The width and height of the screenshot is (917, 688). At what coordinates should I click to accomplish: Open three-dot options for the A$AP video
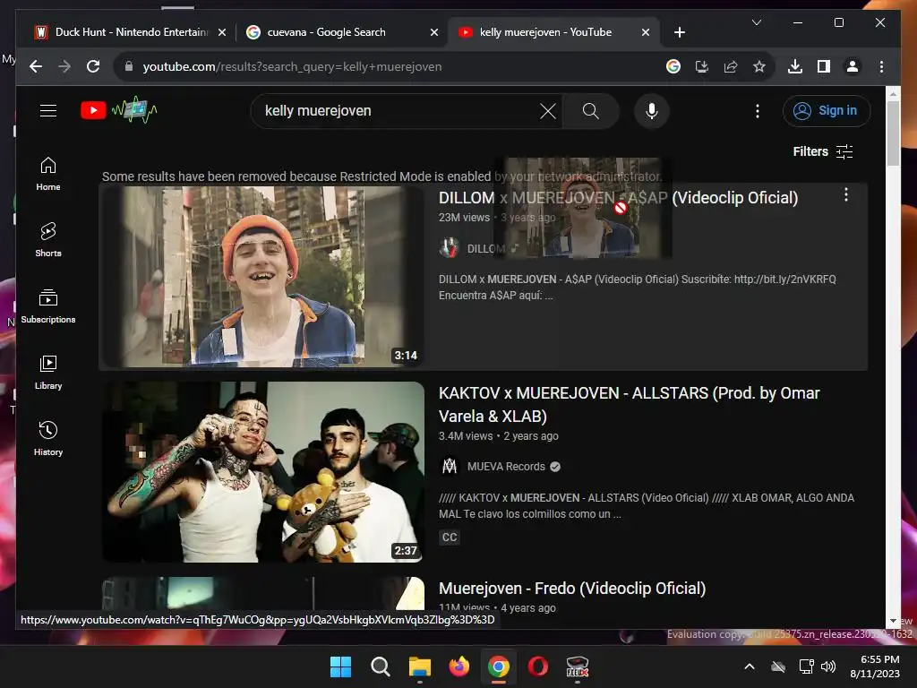(x=845, y=194)
